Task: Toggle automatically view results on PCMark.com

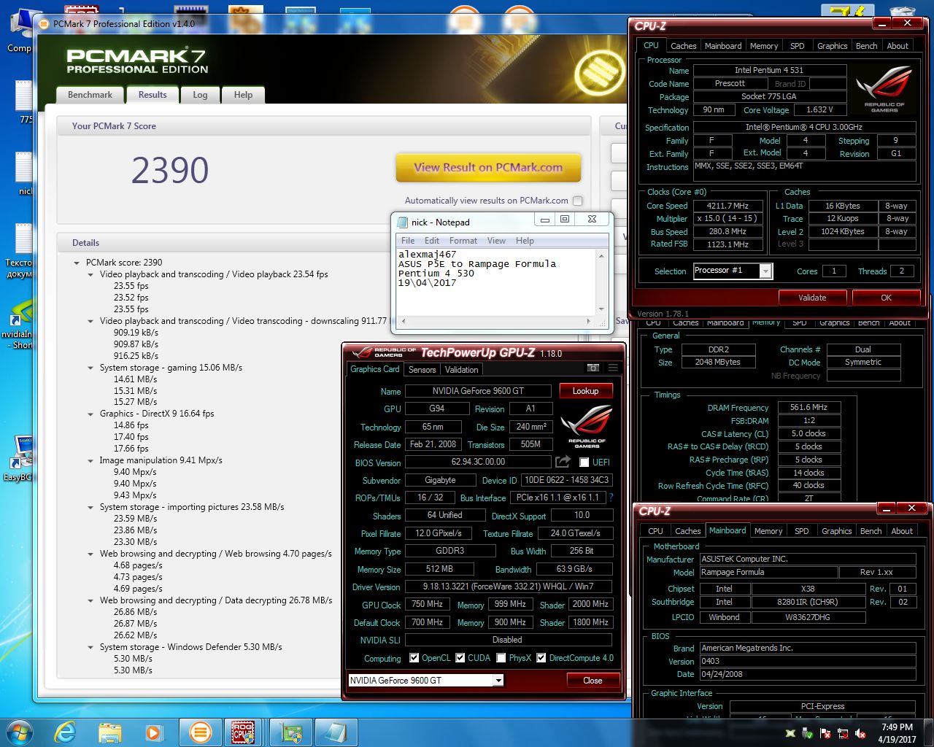Action: pos(578,201)
